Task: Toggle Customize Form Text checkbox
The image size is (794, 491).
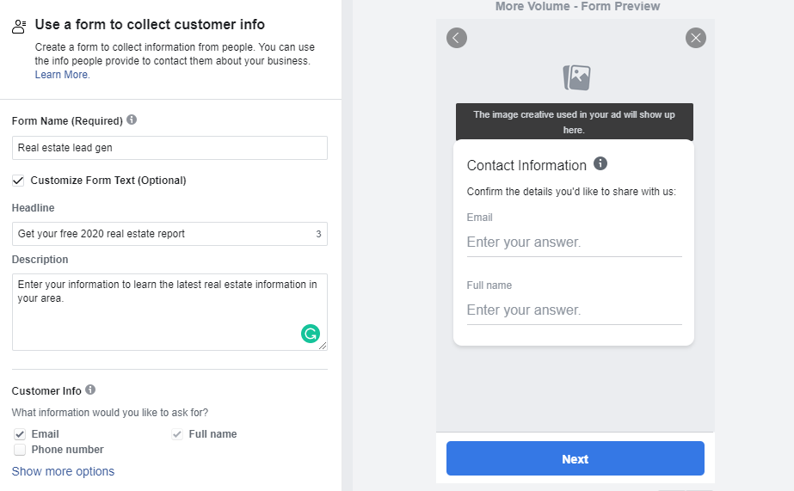Action: [x=18, y=181]
